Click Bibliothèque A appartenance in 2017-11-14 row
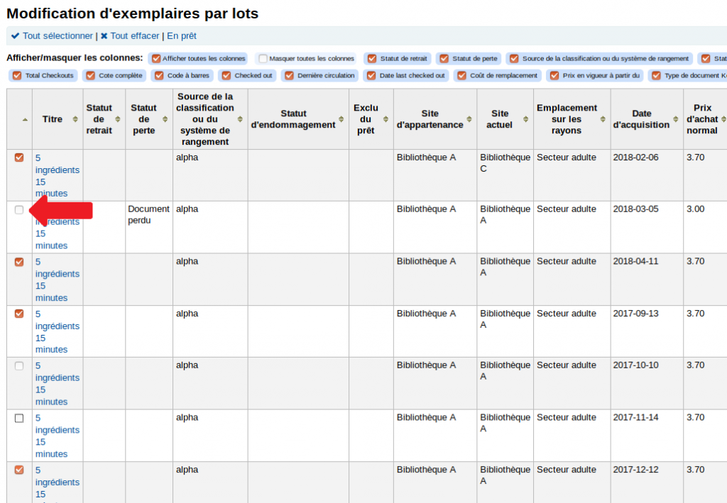Image resolution: width=727 pixels, height=503 pixels. (x=426, y=417)
